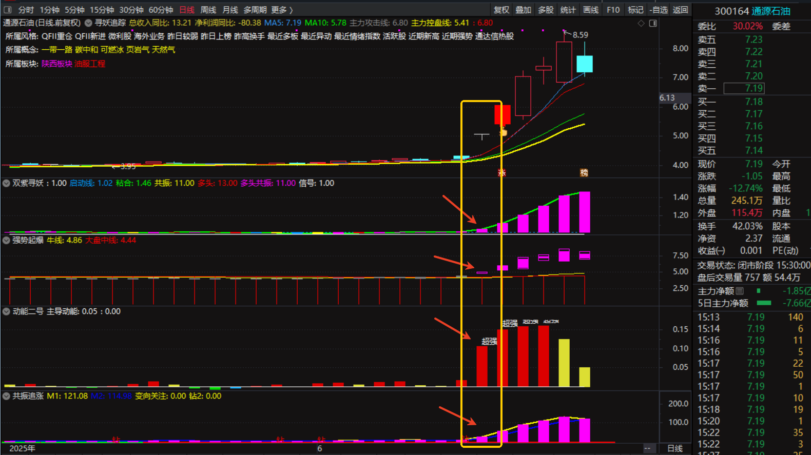Click the bottom-right -- icon beside 日线
Viewport: 811px width, 455px height.
(647, 448)
